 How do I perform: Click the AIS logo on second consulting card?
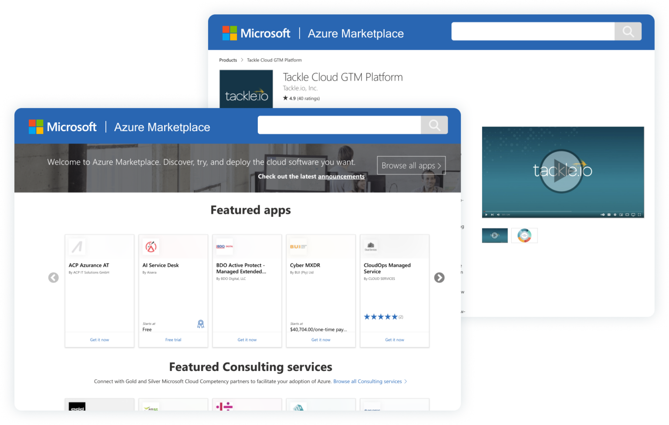coord(151,407)
